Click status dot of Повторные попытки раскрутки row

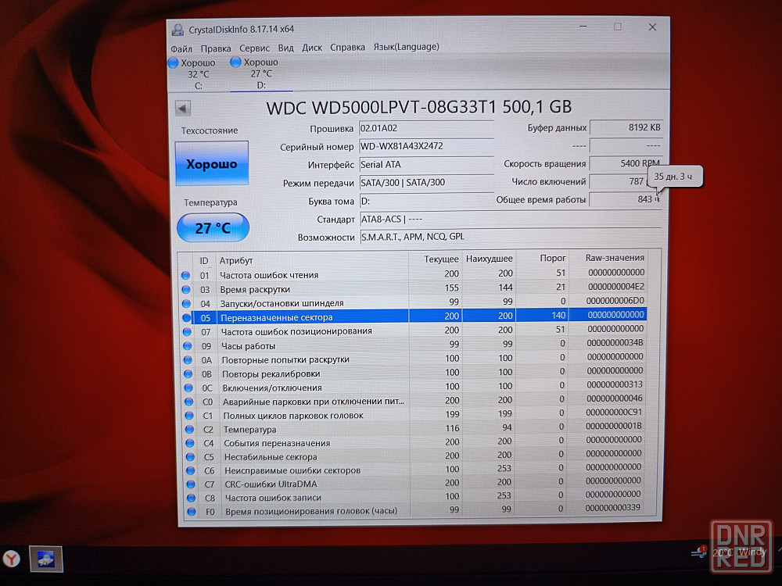point(188,359)
